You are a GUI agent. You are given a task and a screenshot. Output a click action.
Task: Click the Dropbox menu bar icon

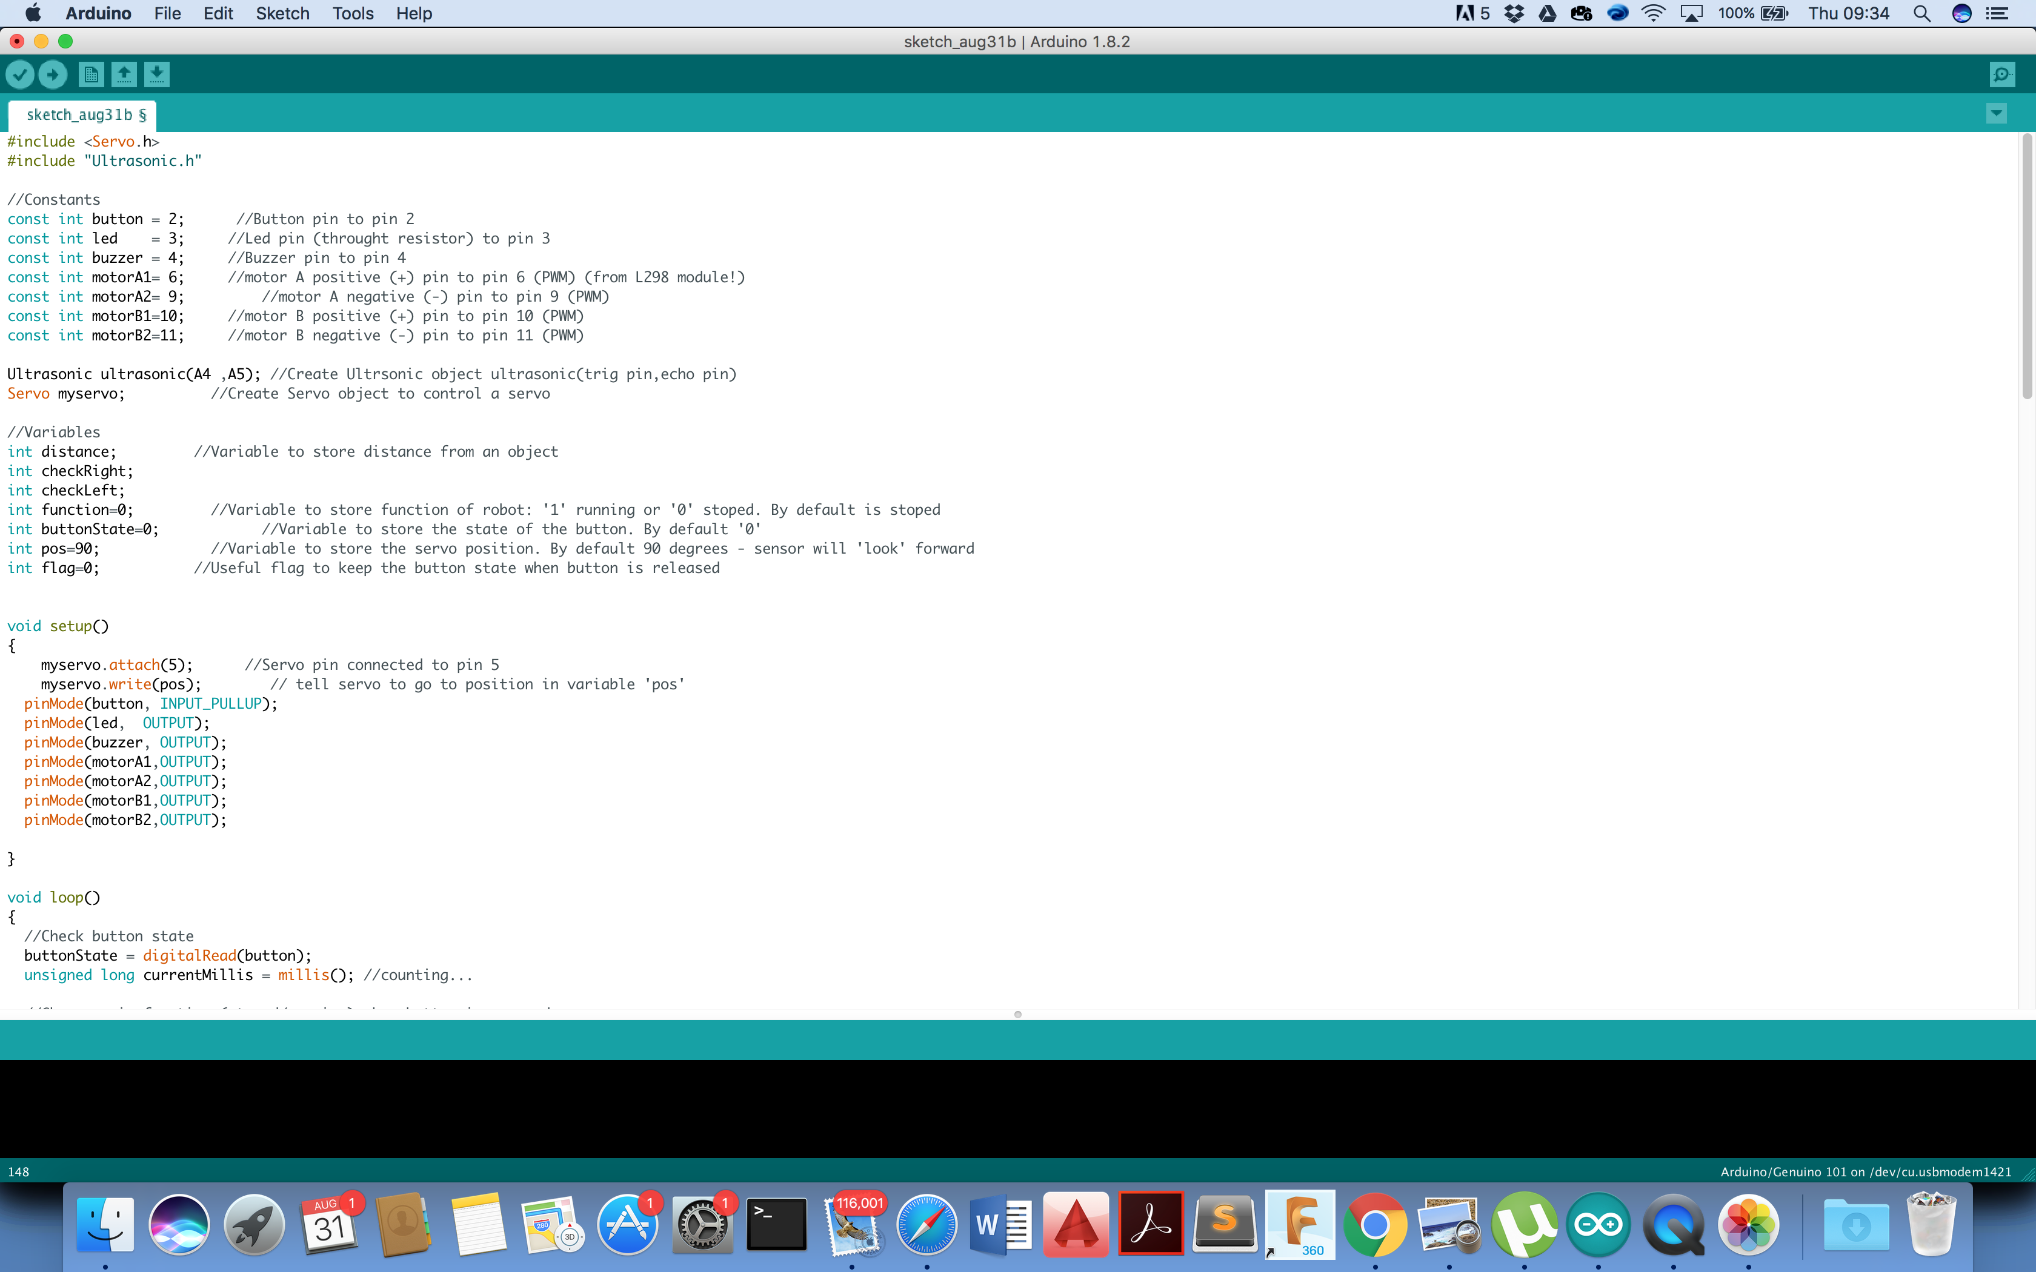click(x=1514, y=13)
